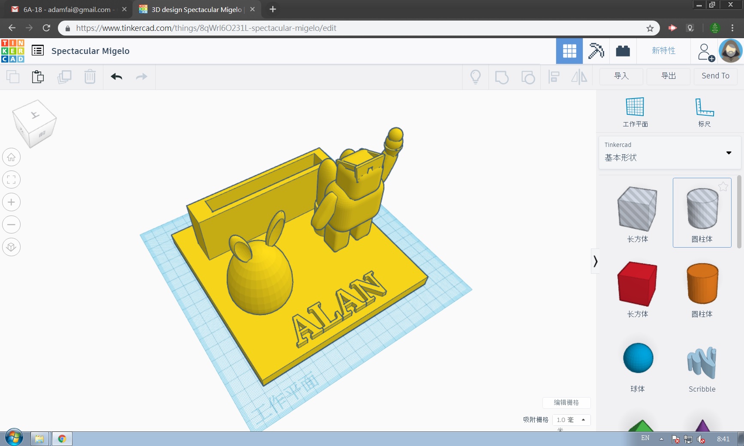
Task: Click the Send To button
Action: [x=715, y=76]
